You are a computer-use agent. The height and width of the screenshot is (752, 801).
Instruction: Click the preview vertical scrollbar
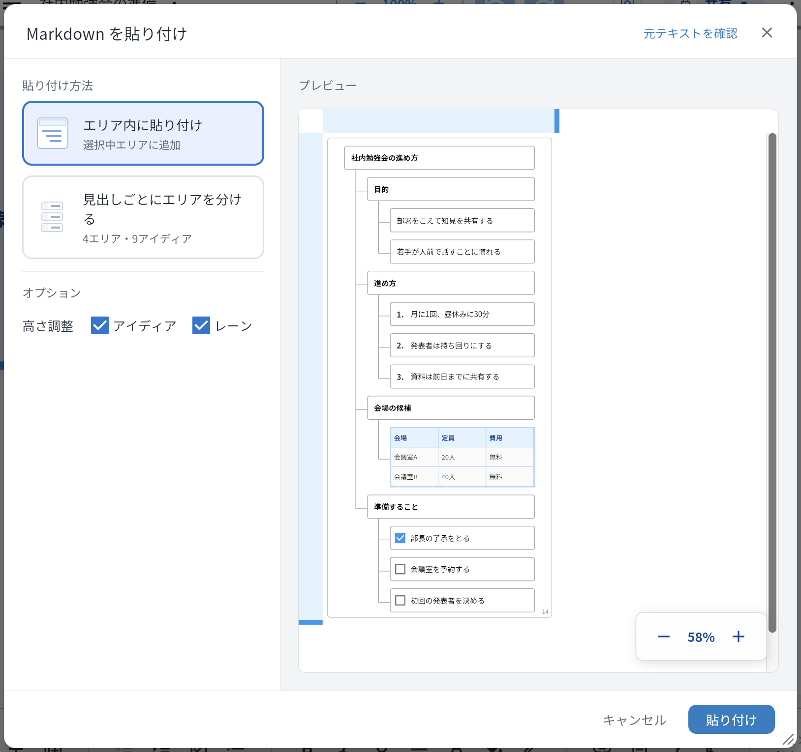[772, 383]
